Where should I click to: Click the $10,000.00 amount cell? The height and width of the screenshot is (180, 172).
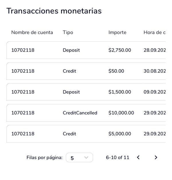[121, 113]
